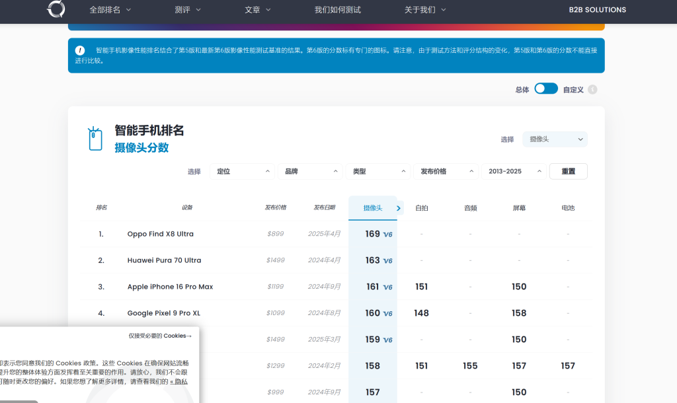
Task: Expand the 定位 filter dropdown
Action: 242,171
